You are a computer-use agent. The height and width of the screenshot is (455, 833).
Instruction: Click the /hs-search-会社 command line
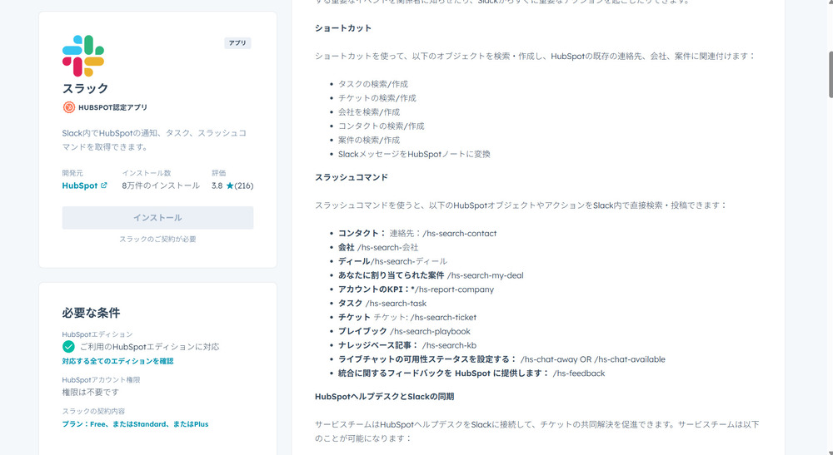(378, 248)
